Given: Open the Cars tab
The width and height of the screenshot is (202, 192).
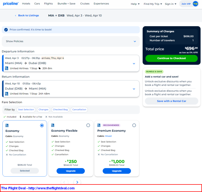Looking at the screenshot, I should pyautogui.click(x=37, y=4).
